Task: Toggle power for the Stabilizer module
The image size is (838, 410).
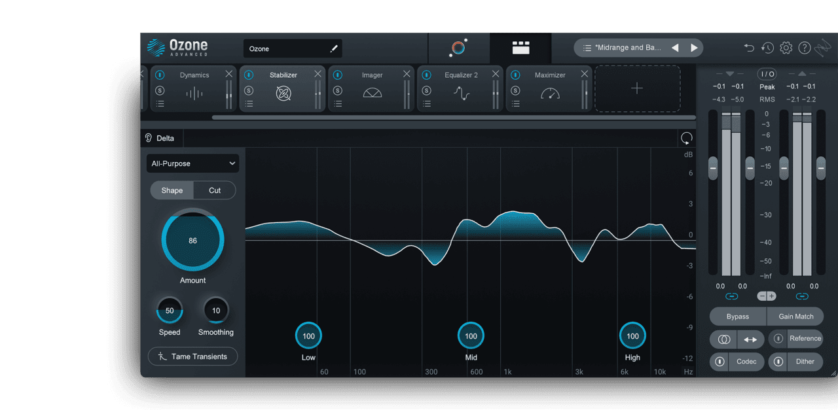Action: tap(249, 75)
